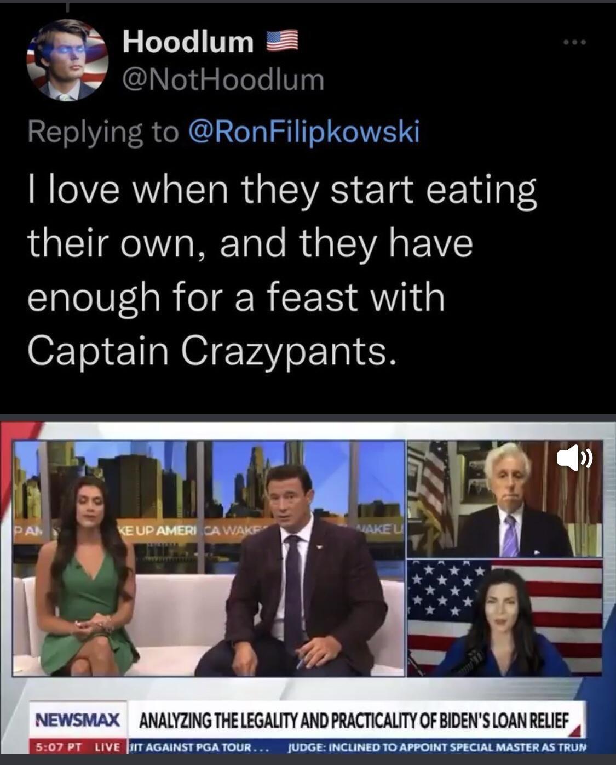Viewport: 616px width, 765px height.
Task: Select the LIVE indicator on the ticker
Action: pos(107,745)
